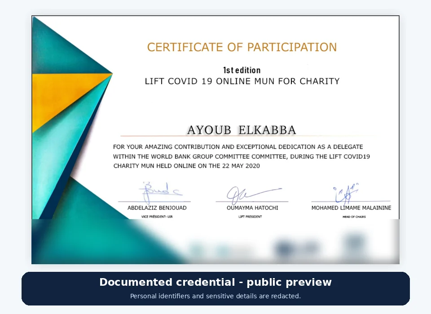Click the "Certificate of Participation" heading
Image resolution: width=431 pixels, height=314 pixels.
(x=242, y=47)
